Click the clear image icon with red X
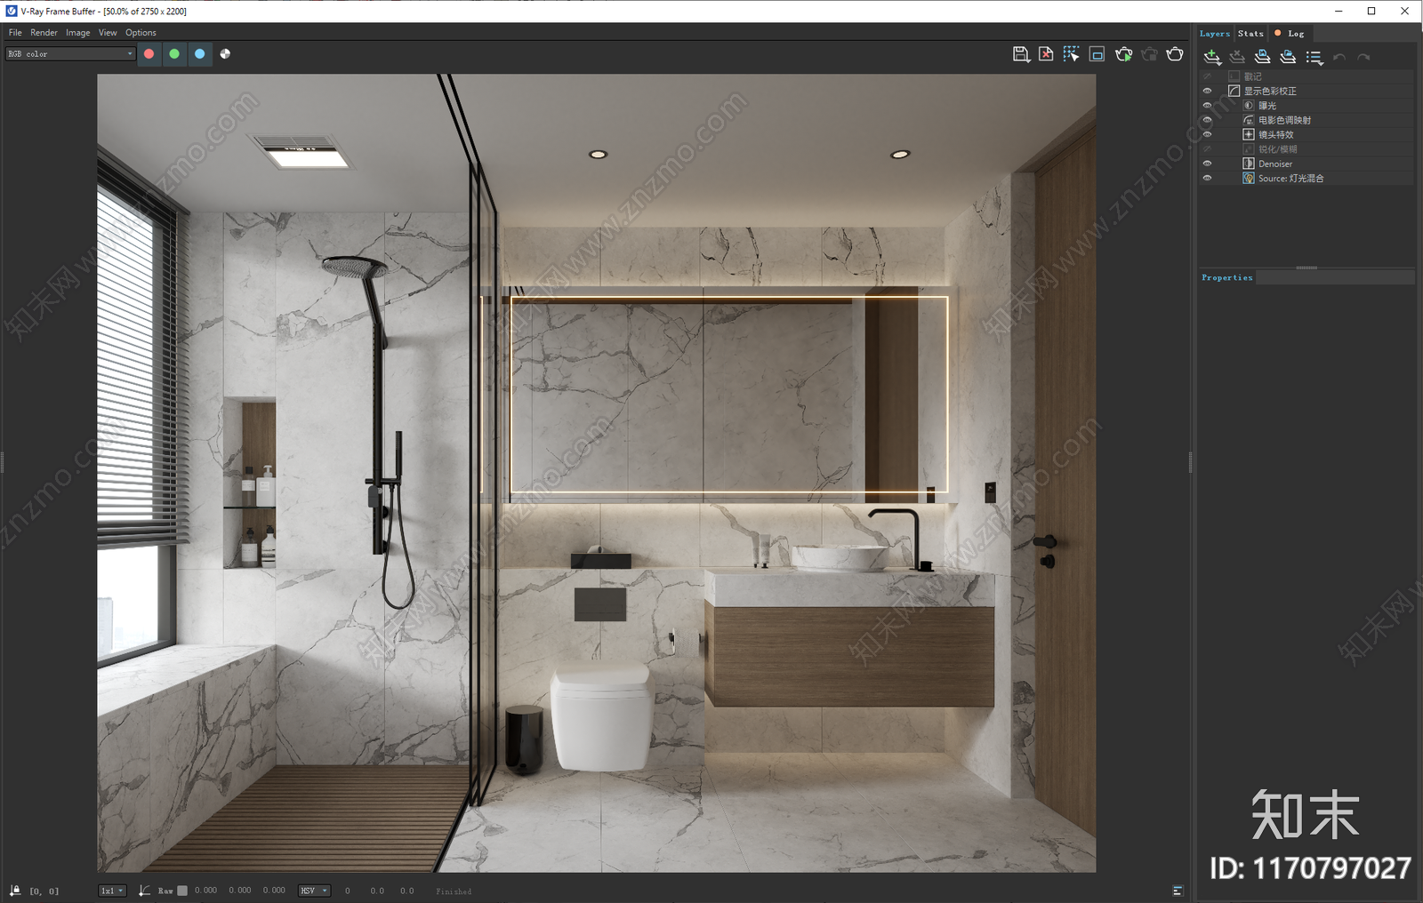 1046,54
